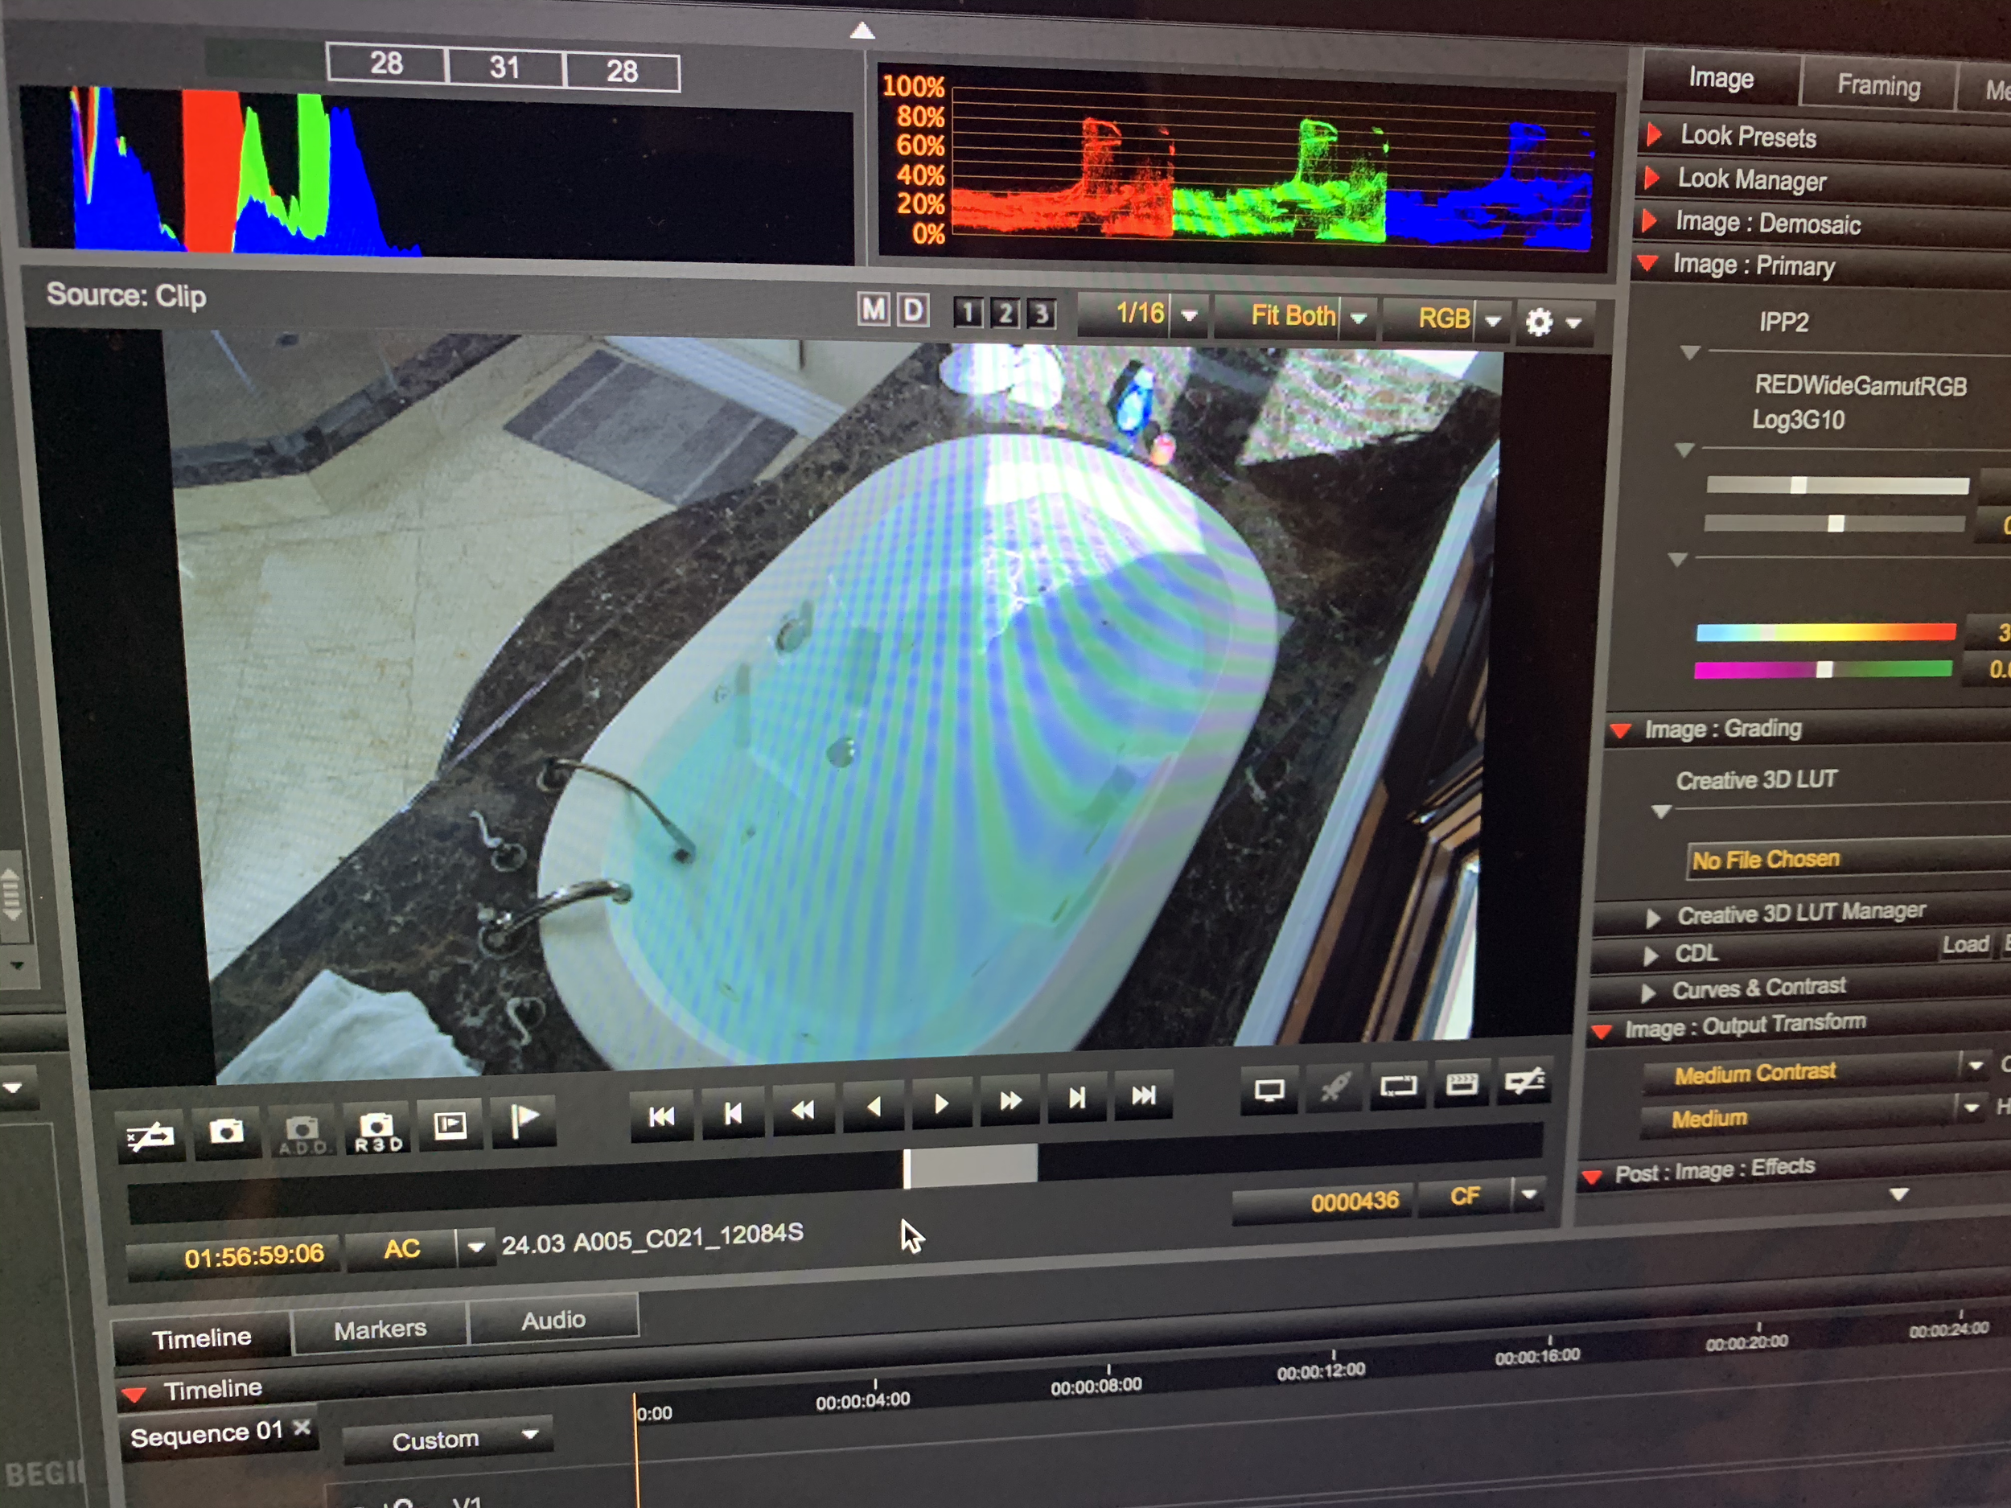Close the Sequence 01 tab
The height and width of the screenshot is (1508, 2011).
coord(302,1427)
